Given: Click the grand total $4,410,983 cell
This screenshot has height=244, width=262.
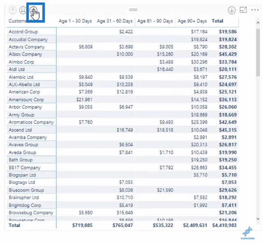Looking at the screenshot, I should [225, 225].
